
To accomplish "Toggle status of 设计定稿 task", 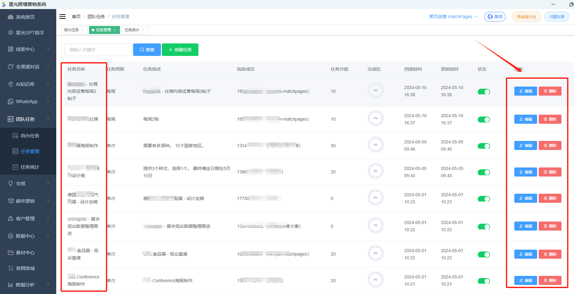I will (484, 199).
